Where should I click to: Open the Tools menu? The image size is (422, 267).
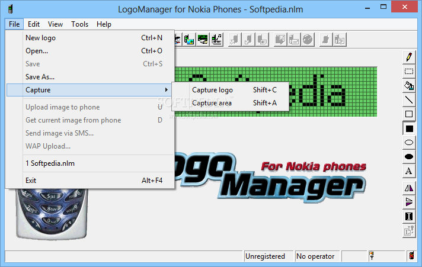pos(79,24)
